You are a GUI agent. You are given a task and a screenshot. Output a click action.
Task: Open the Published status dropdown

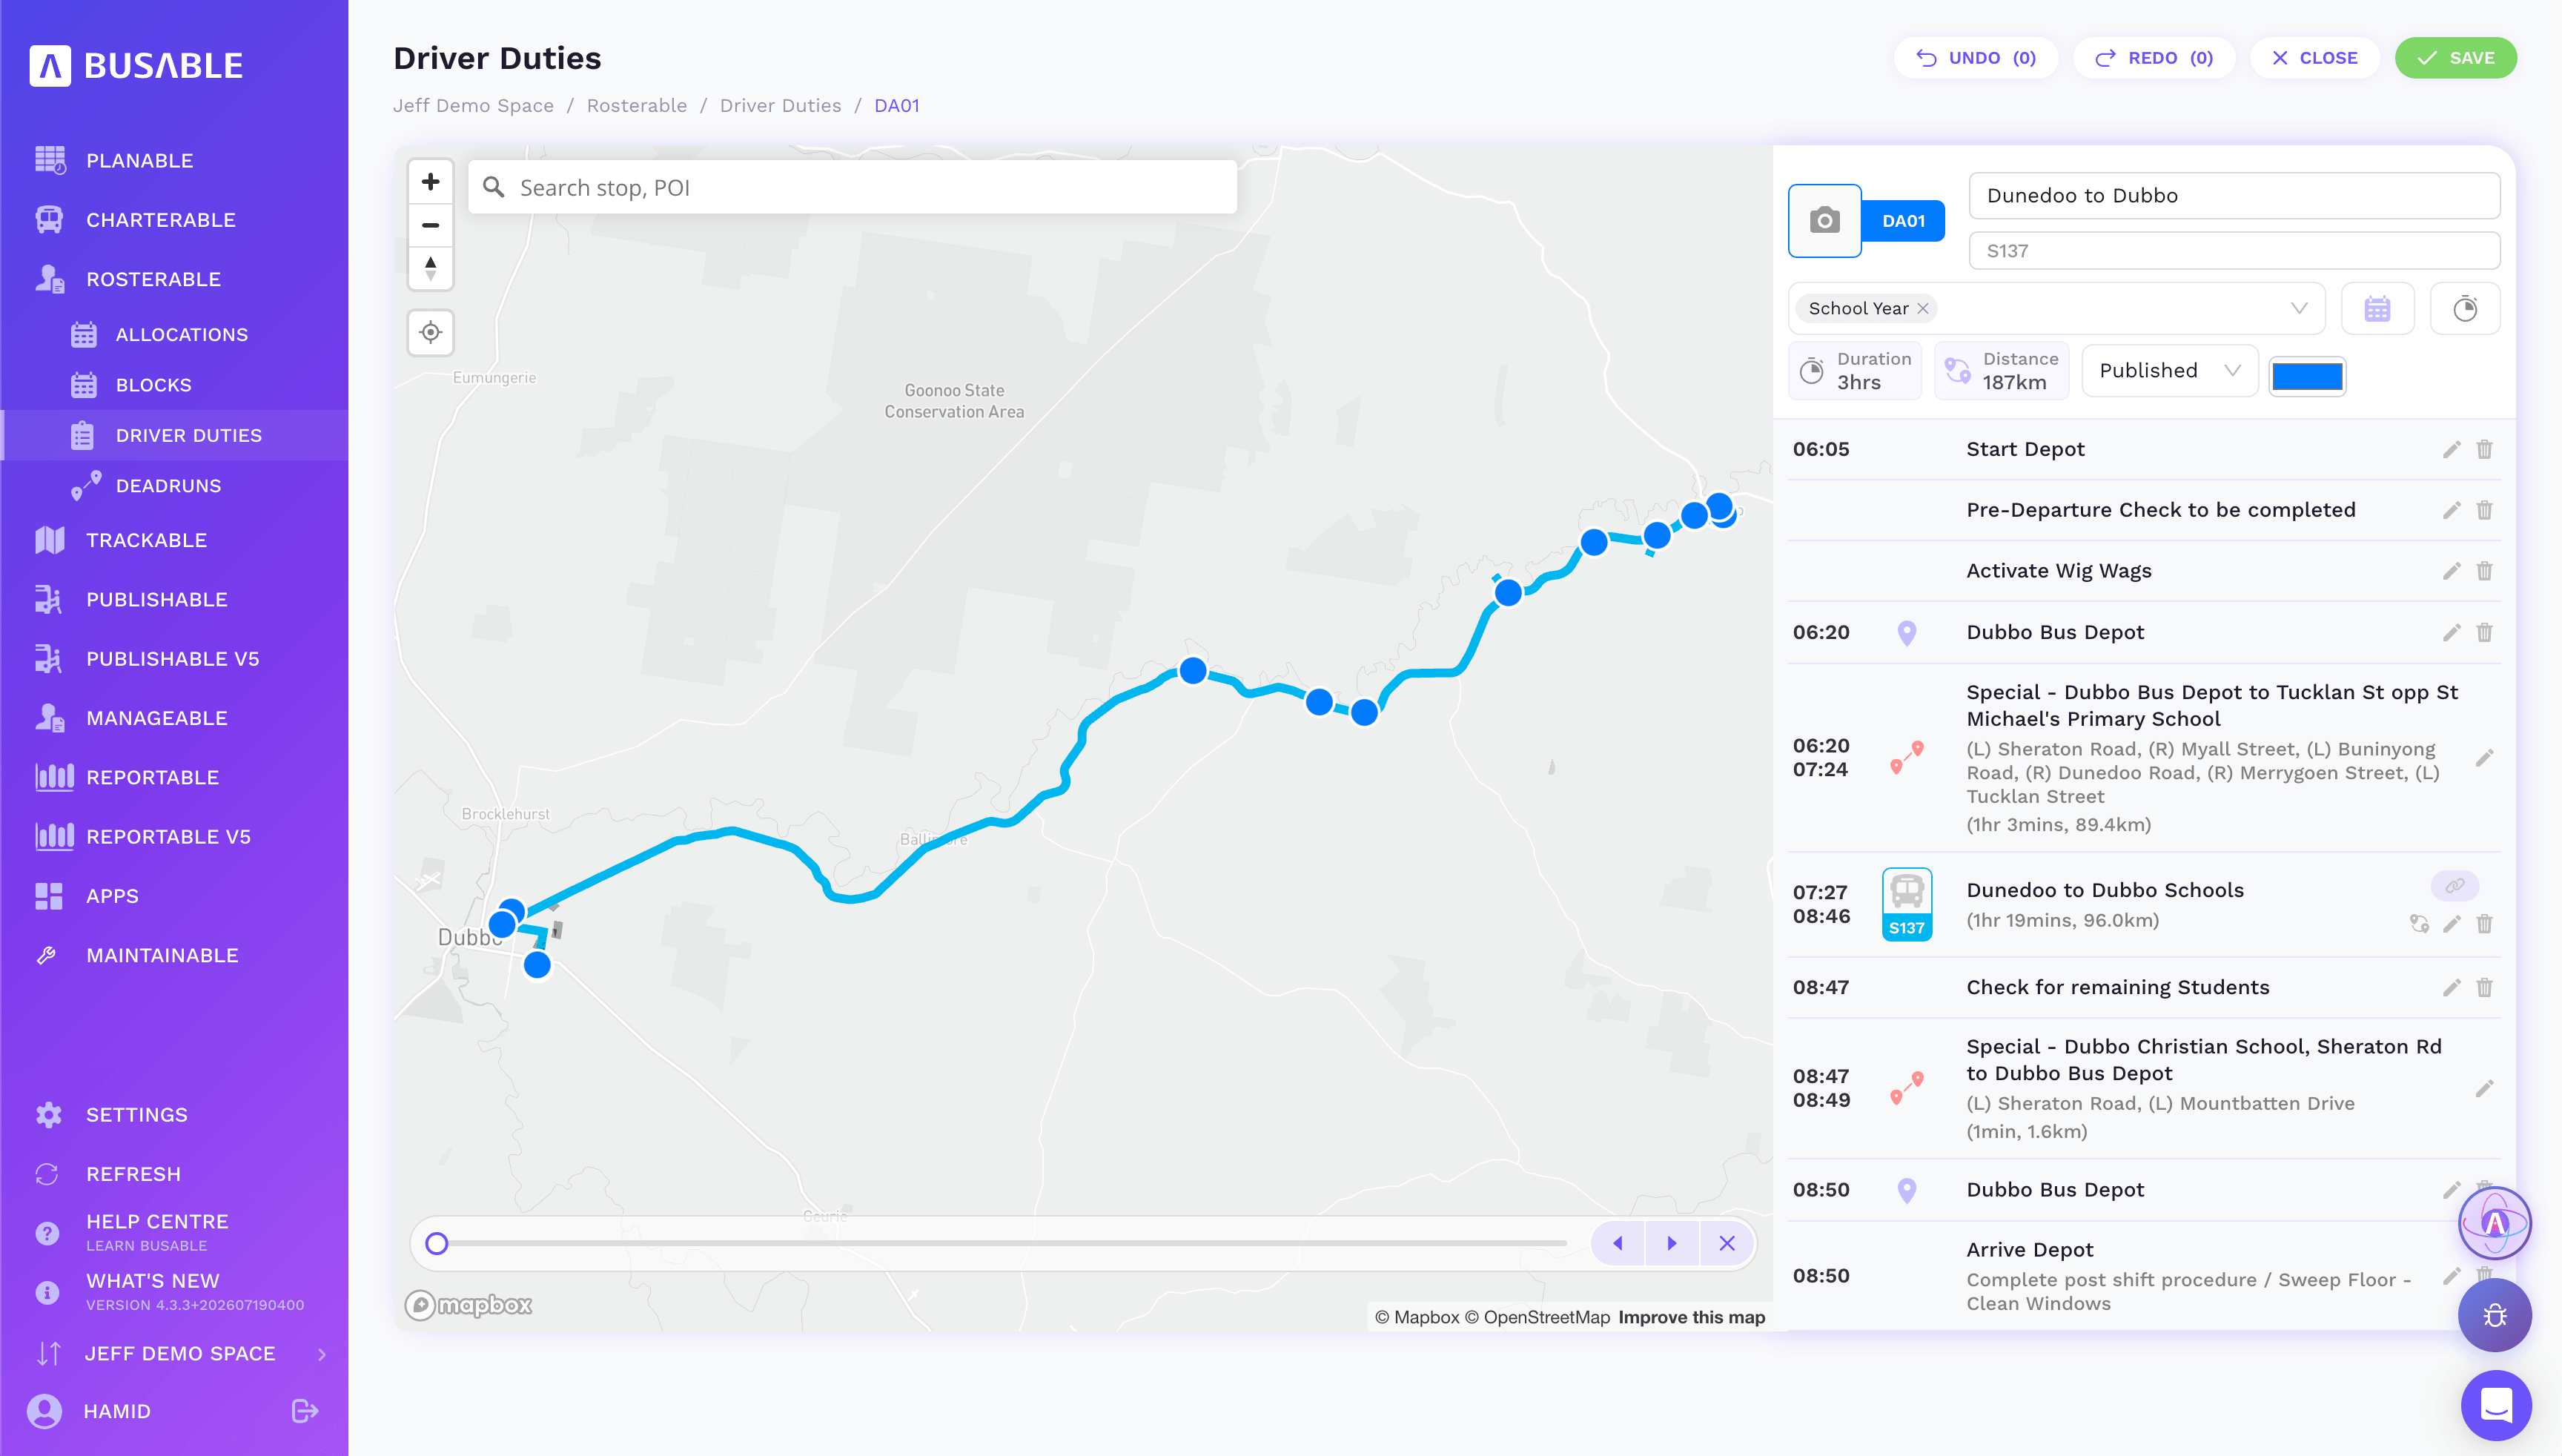[2169, 371]
